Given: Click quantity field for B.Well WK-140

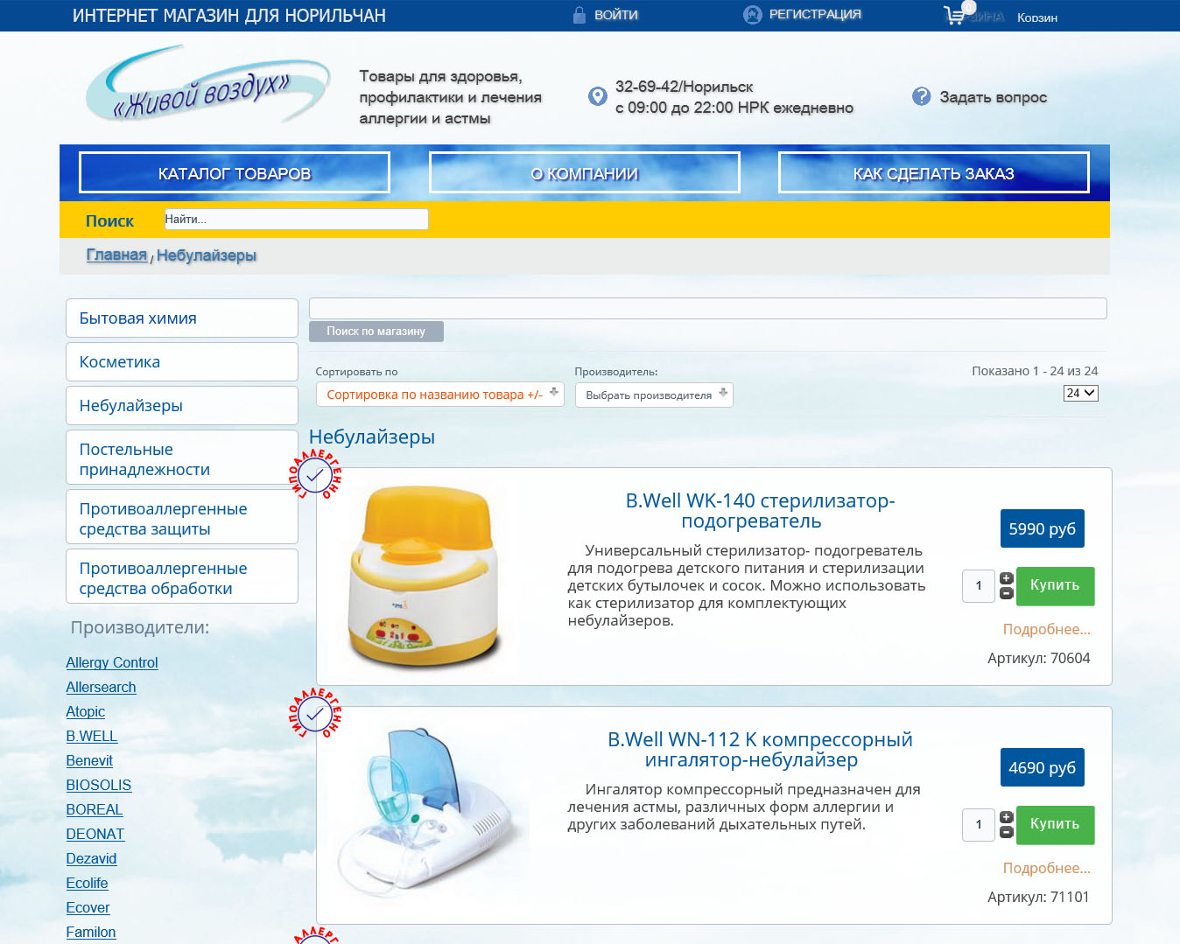Looking at the screenshot, I should pyautogui.click(x=979, y=586).
